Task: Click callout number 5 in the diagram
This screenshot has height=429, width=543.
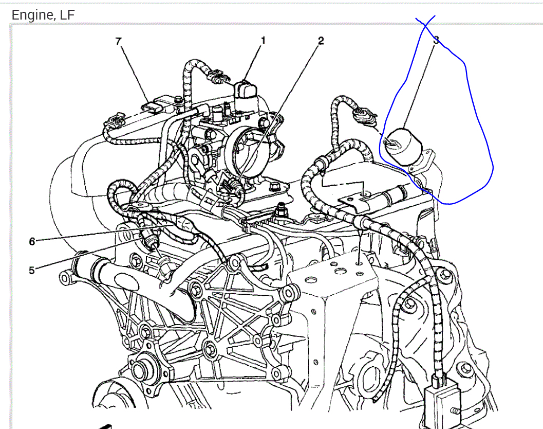Action: 32,271
